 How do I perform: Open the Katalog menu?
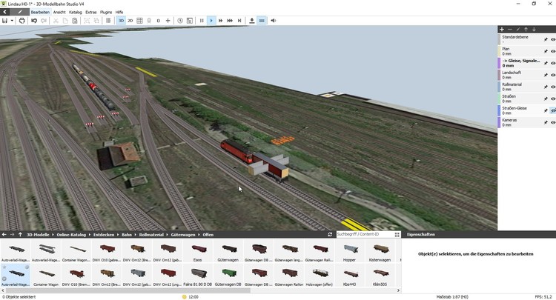click(75, 12)
